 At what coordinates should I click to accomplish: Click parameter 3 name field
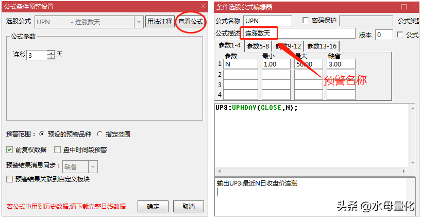click(241, 85)
